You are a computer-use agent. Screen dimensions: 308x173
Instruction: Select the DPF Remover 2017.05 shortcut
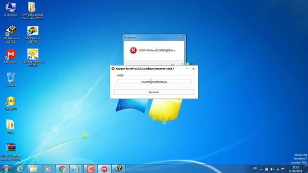coord(33,35)
